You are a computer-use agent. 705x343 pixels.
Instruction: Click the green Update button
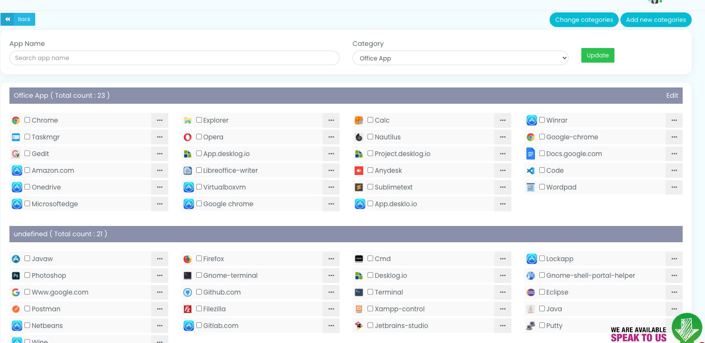click(x=598, y=55)
